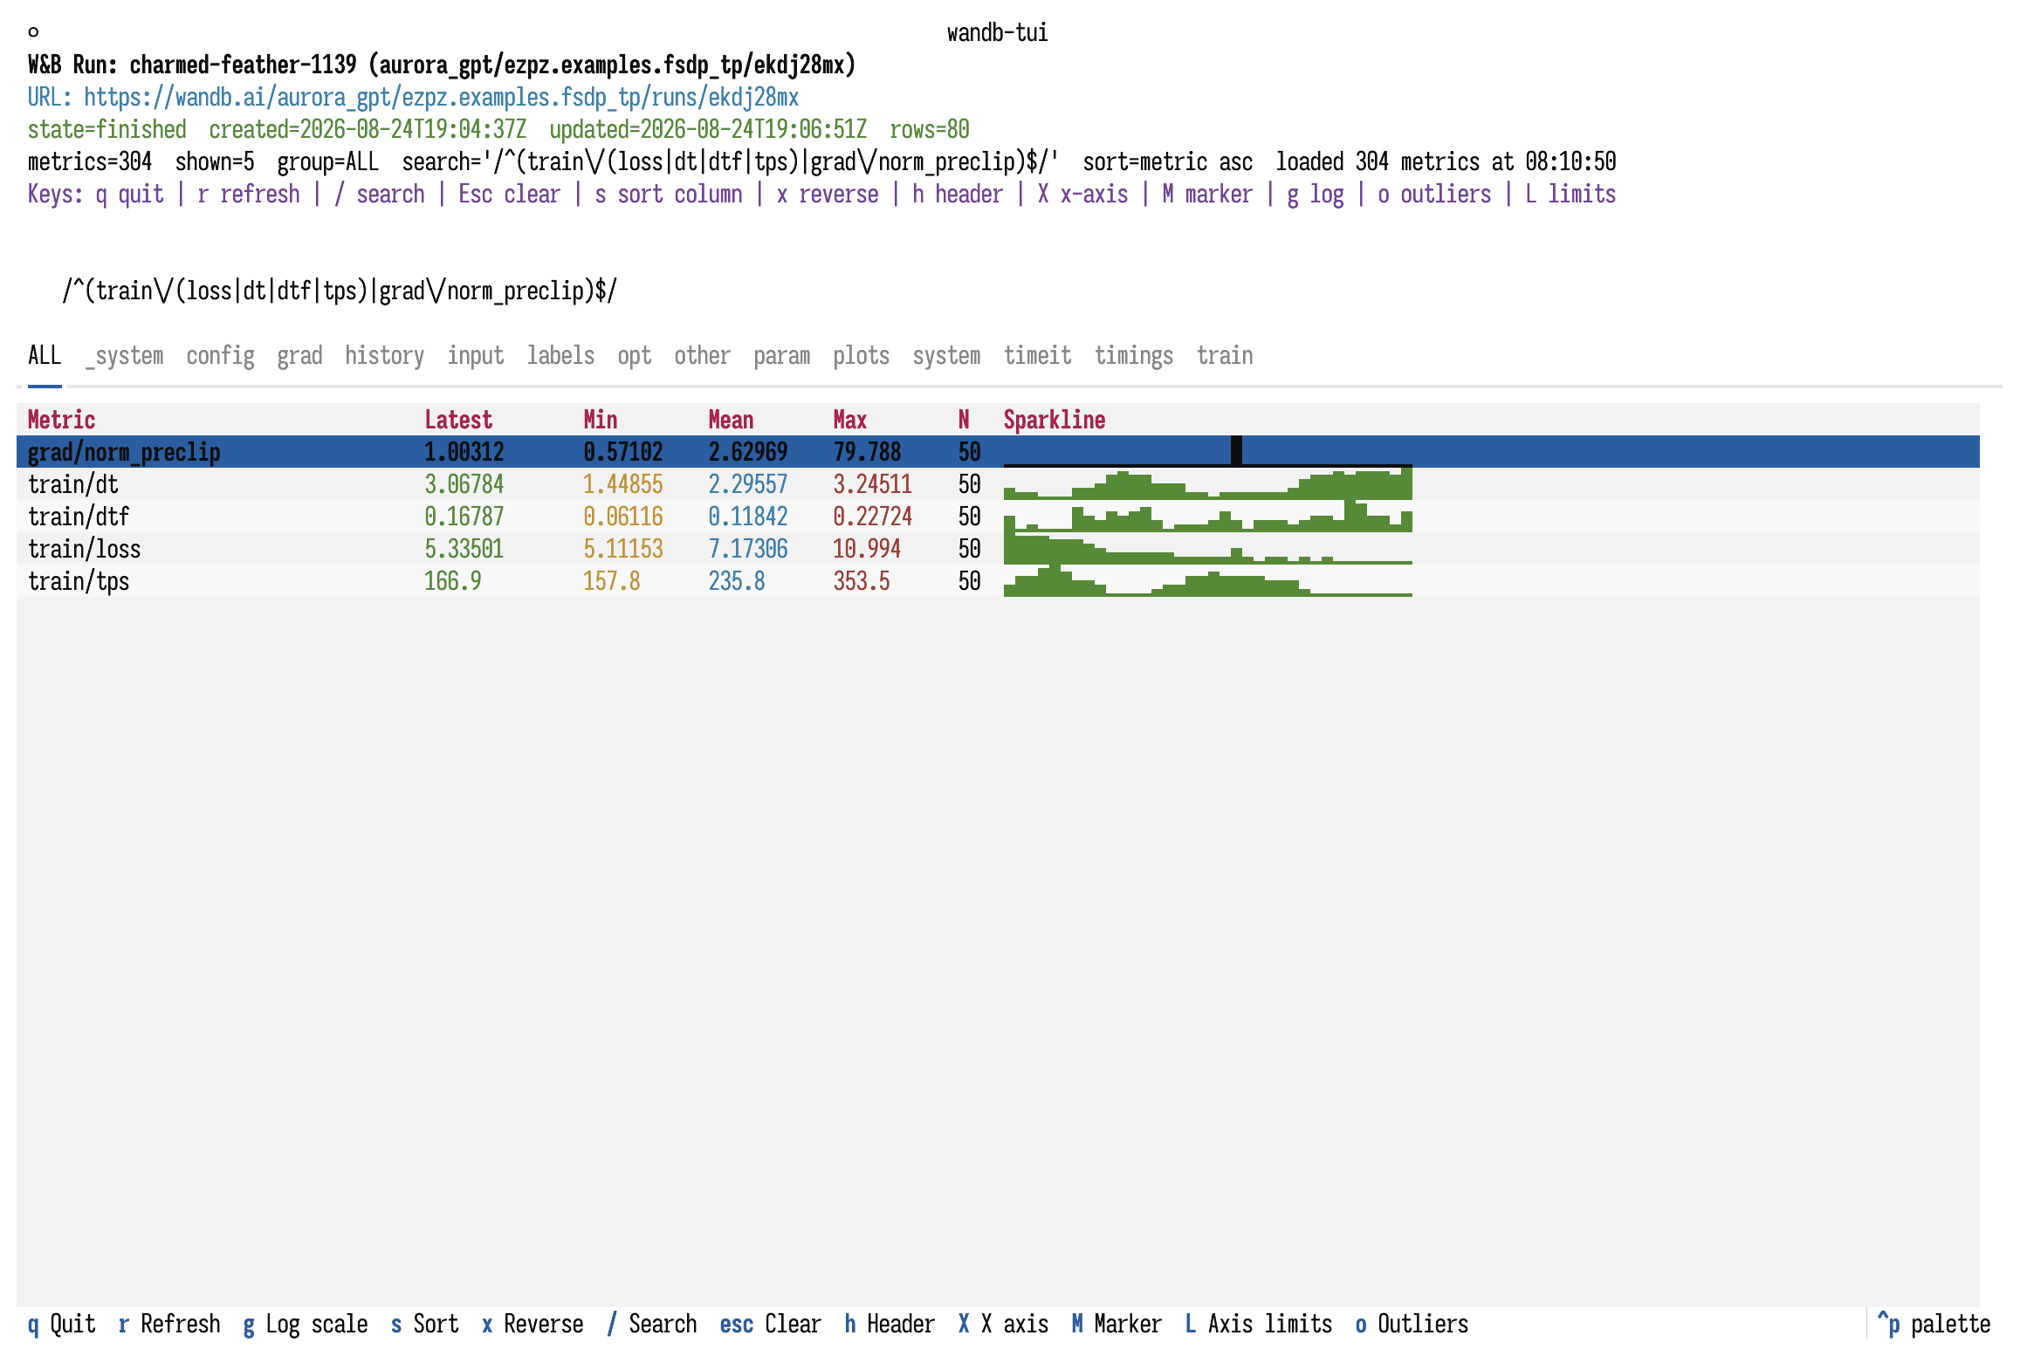Screen dimensions: 2020x1356
Task: Switch to the config tab
Action: pyautogui.click(x=220, y=355)
